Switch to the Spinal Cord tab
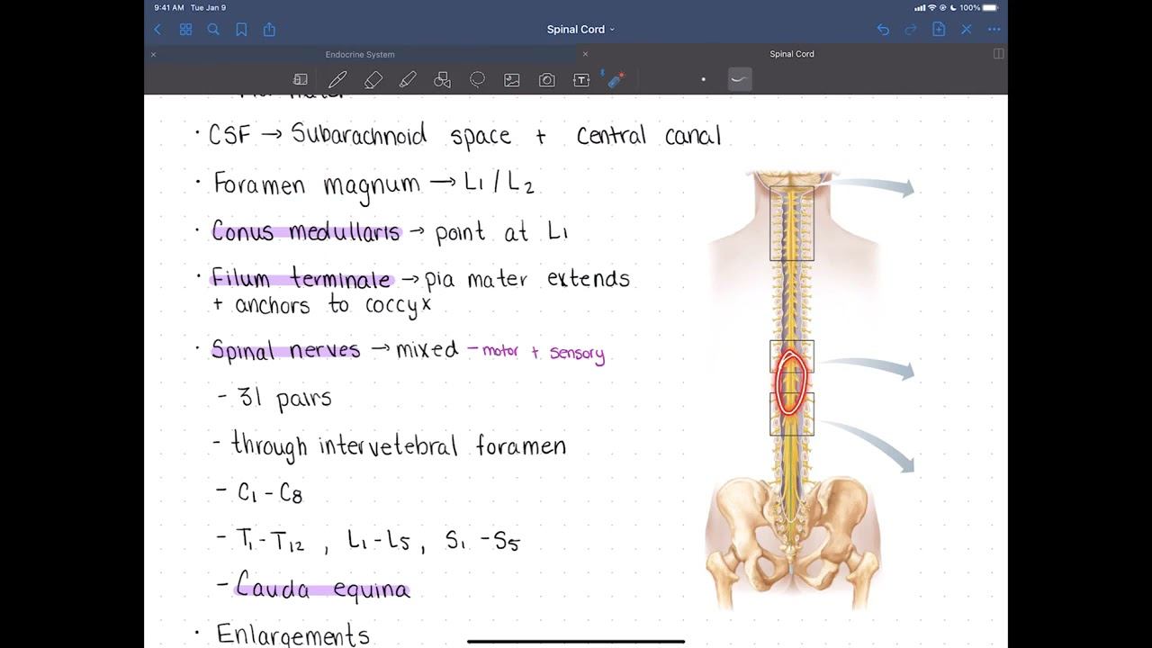 click(x=792, y=54)
